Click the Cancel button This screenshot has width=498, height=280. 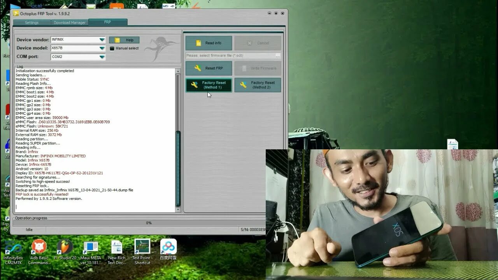click(x=258, y=43)
